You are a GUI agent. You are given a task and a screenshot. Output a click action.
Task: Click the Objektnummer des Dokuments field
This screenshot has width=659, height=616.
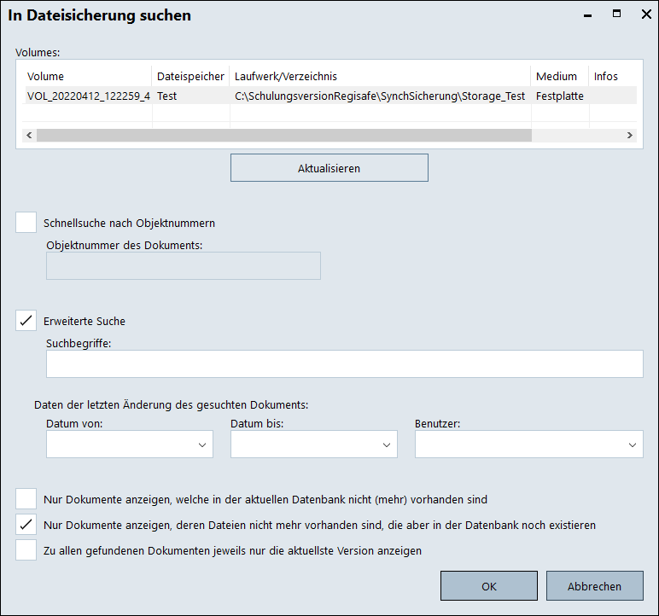[184, 266]
